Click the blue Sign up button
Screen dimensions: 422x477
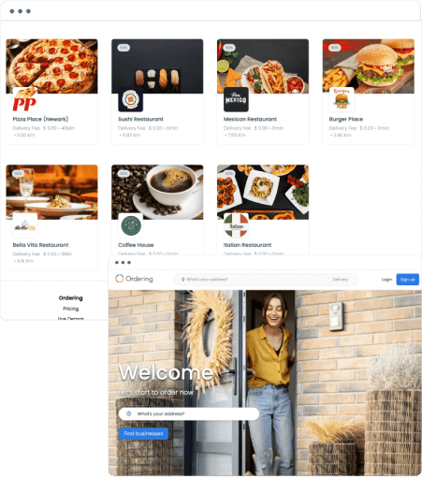point(407,280)
